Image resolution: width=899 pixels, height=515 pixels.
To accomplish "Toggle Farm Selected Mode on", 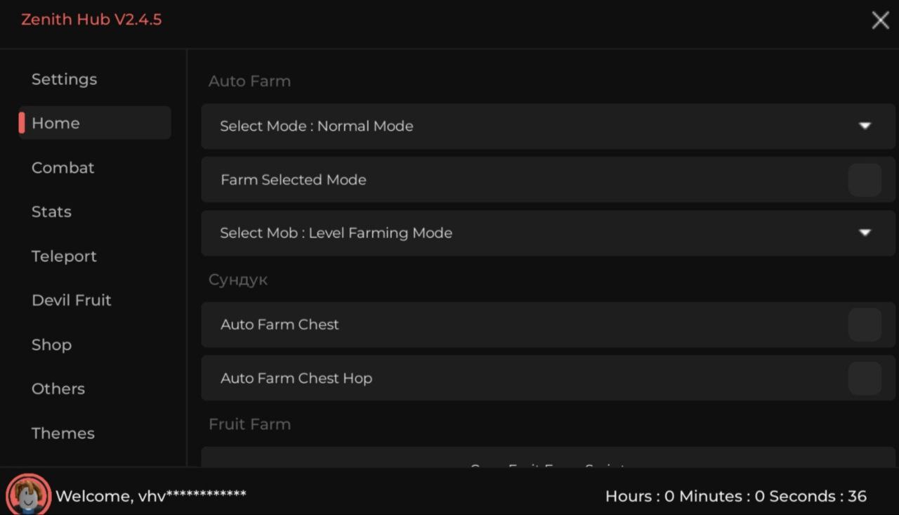I will tap(864, 180).
